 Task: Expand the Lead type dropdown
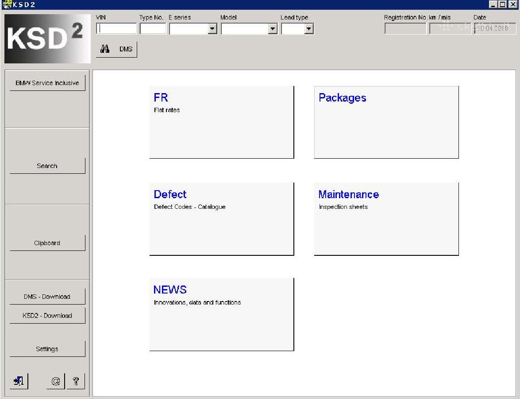[x=309, y=29]
